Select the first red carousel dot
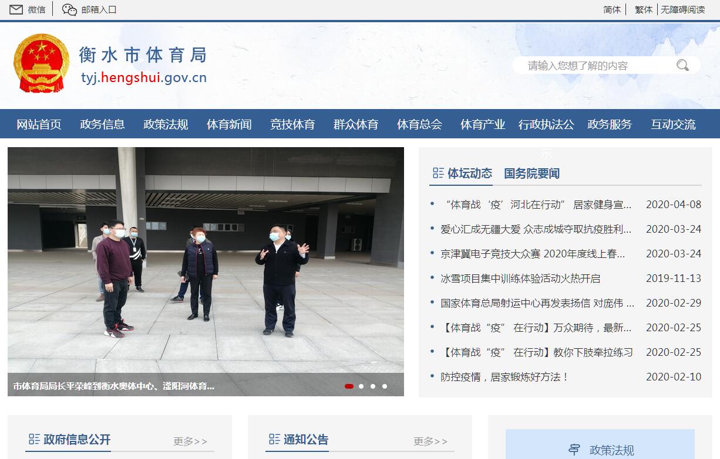Image resolution: width=720 pixels, height=459 pixels. coord(349,386)
